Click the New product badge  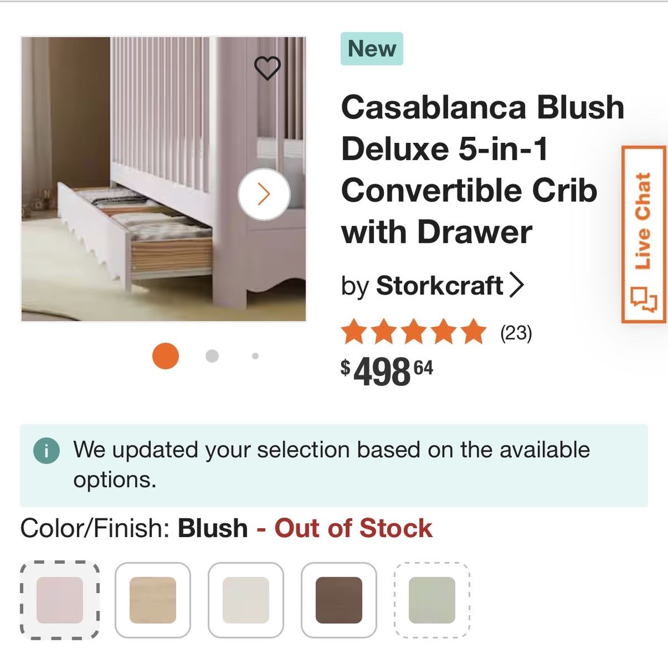coord(371,49)
